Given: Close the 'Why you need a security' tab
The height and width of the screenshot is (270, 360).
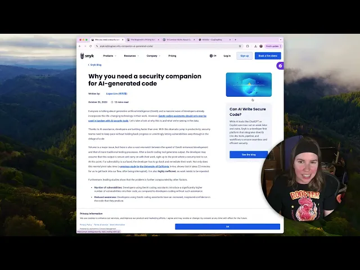Looking at the screenshot, I should 123,40.
